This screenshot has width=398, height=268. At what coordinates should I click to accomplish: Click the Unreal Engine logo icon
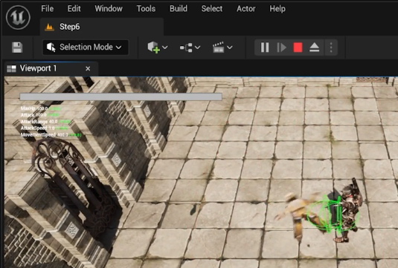coord(18,18)
